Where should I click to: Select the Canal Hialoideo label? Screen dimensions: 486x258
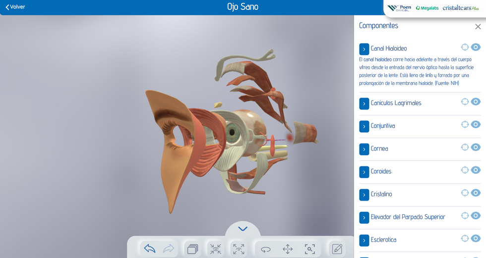[389, 49]
